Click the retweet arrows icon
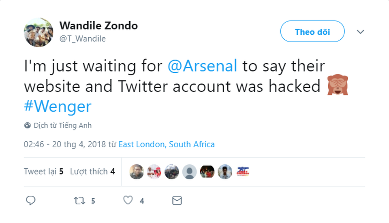The width and height of the screenshot is (389, 223). point(79,200)
